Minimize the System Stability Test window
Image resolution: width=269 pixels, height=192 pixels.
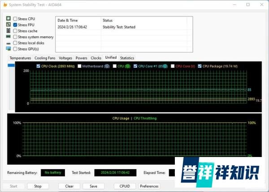[234, 4]
